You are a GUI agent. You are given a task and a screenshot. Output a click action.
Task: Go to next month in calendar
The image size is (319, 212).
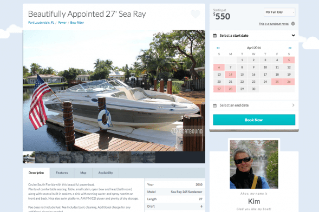[x=290, y=48]
